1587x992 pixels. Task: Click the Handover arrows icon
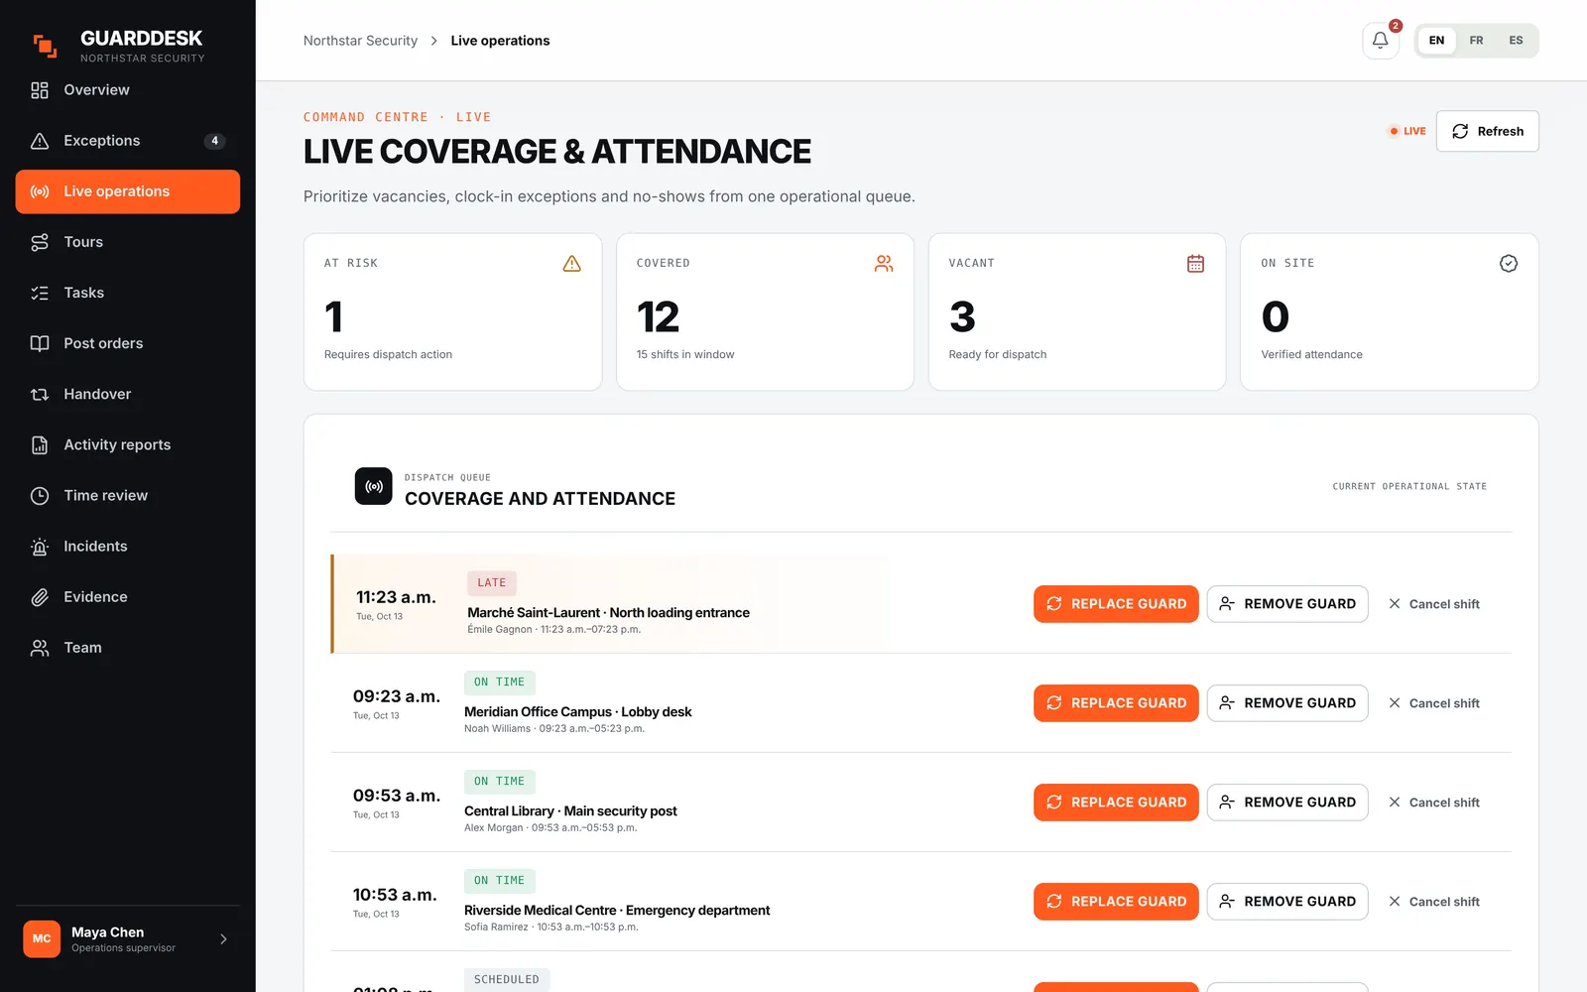point(40,394)
